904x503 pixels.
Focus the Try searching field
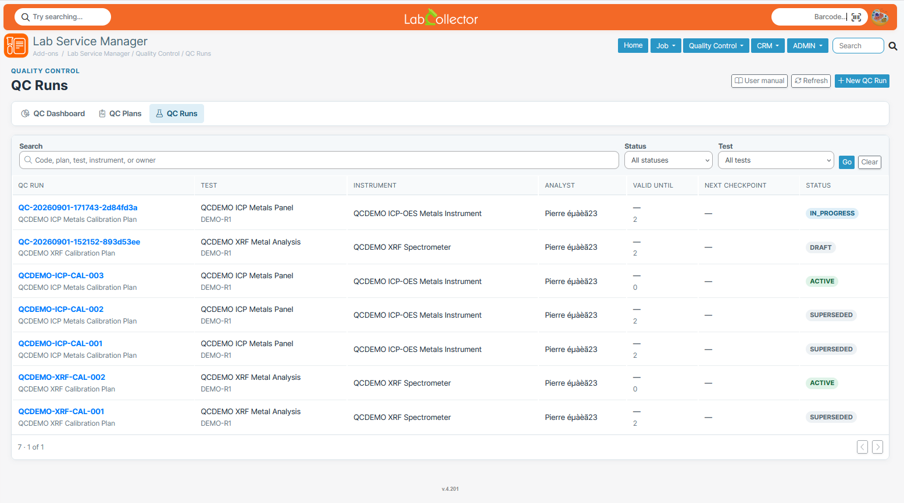[x=63, y=17]
